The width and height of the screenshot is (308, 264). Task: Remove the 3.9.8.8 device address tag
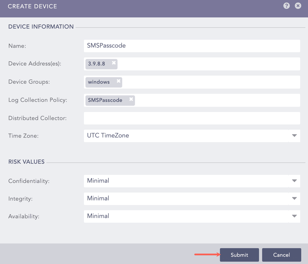coord(113,62)
